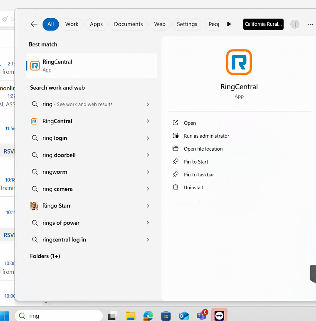The width and height of the screenshot is (316, 321).
Task: Select 'ring - See work and web results'
Action: coord(91,104)
